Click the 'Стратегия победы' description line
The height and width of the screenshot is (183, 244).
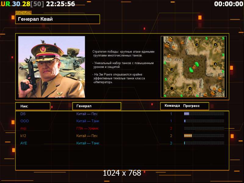[x=124, y=54]
